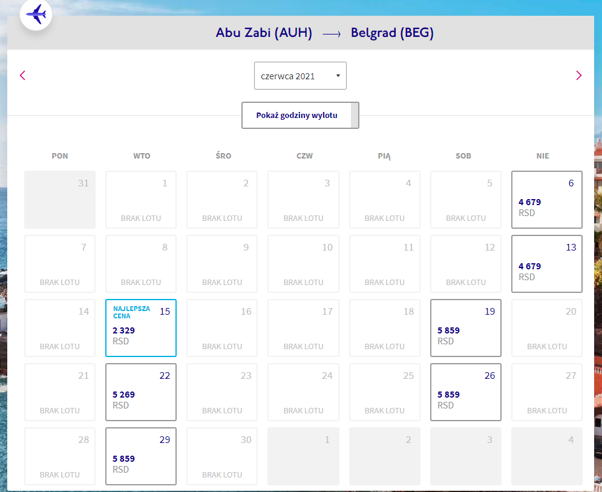Select June 13 flight for 4 679 RSD
This screenshot has width=602, height=492.
tap(547, 264)
